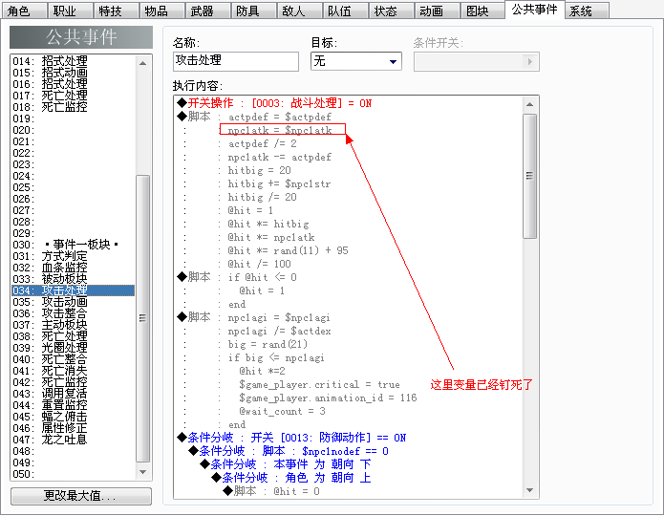Open the 防具 tab
This screenshot has width=664, height=516.
point(253,11)
